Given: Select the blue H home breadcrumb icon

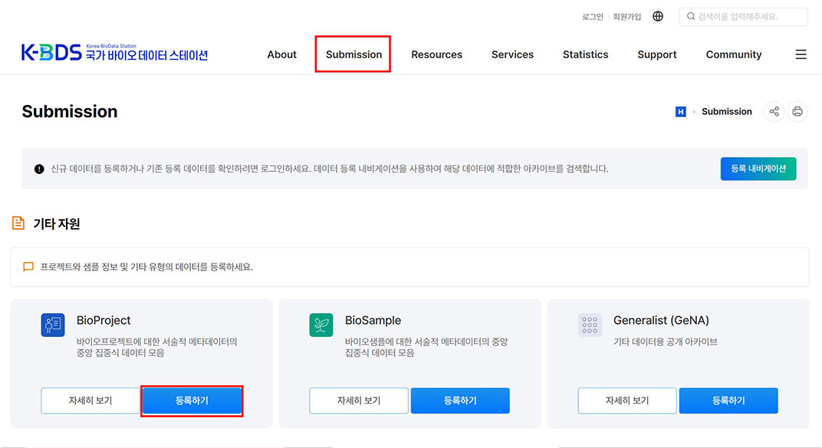Looking at the screenshot, I should point(681,111).
